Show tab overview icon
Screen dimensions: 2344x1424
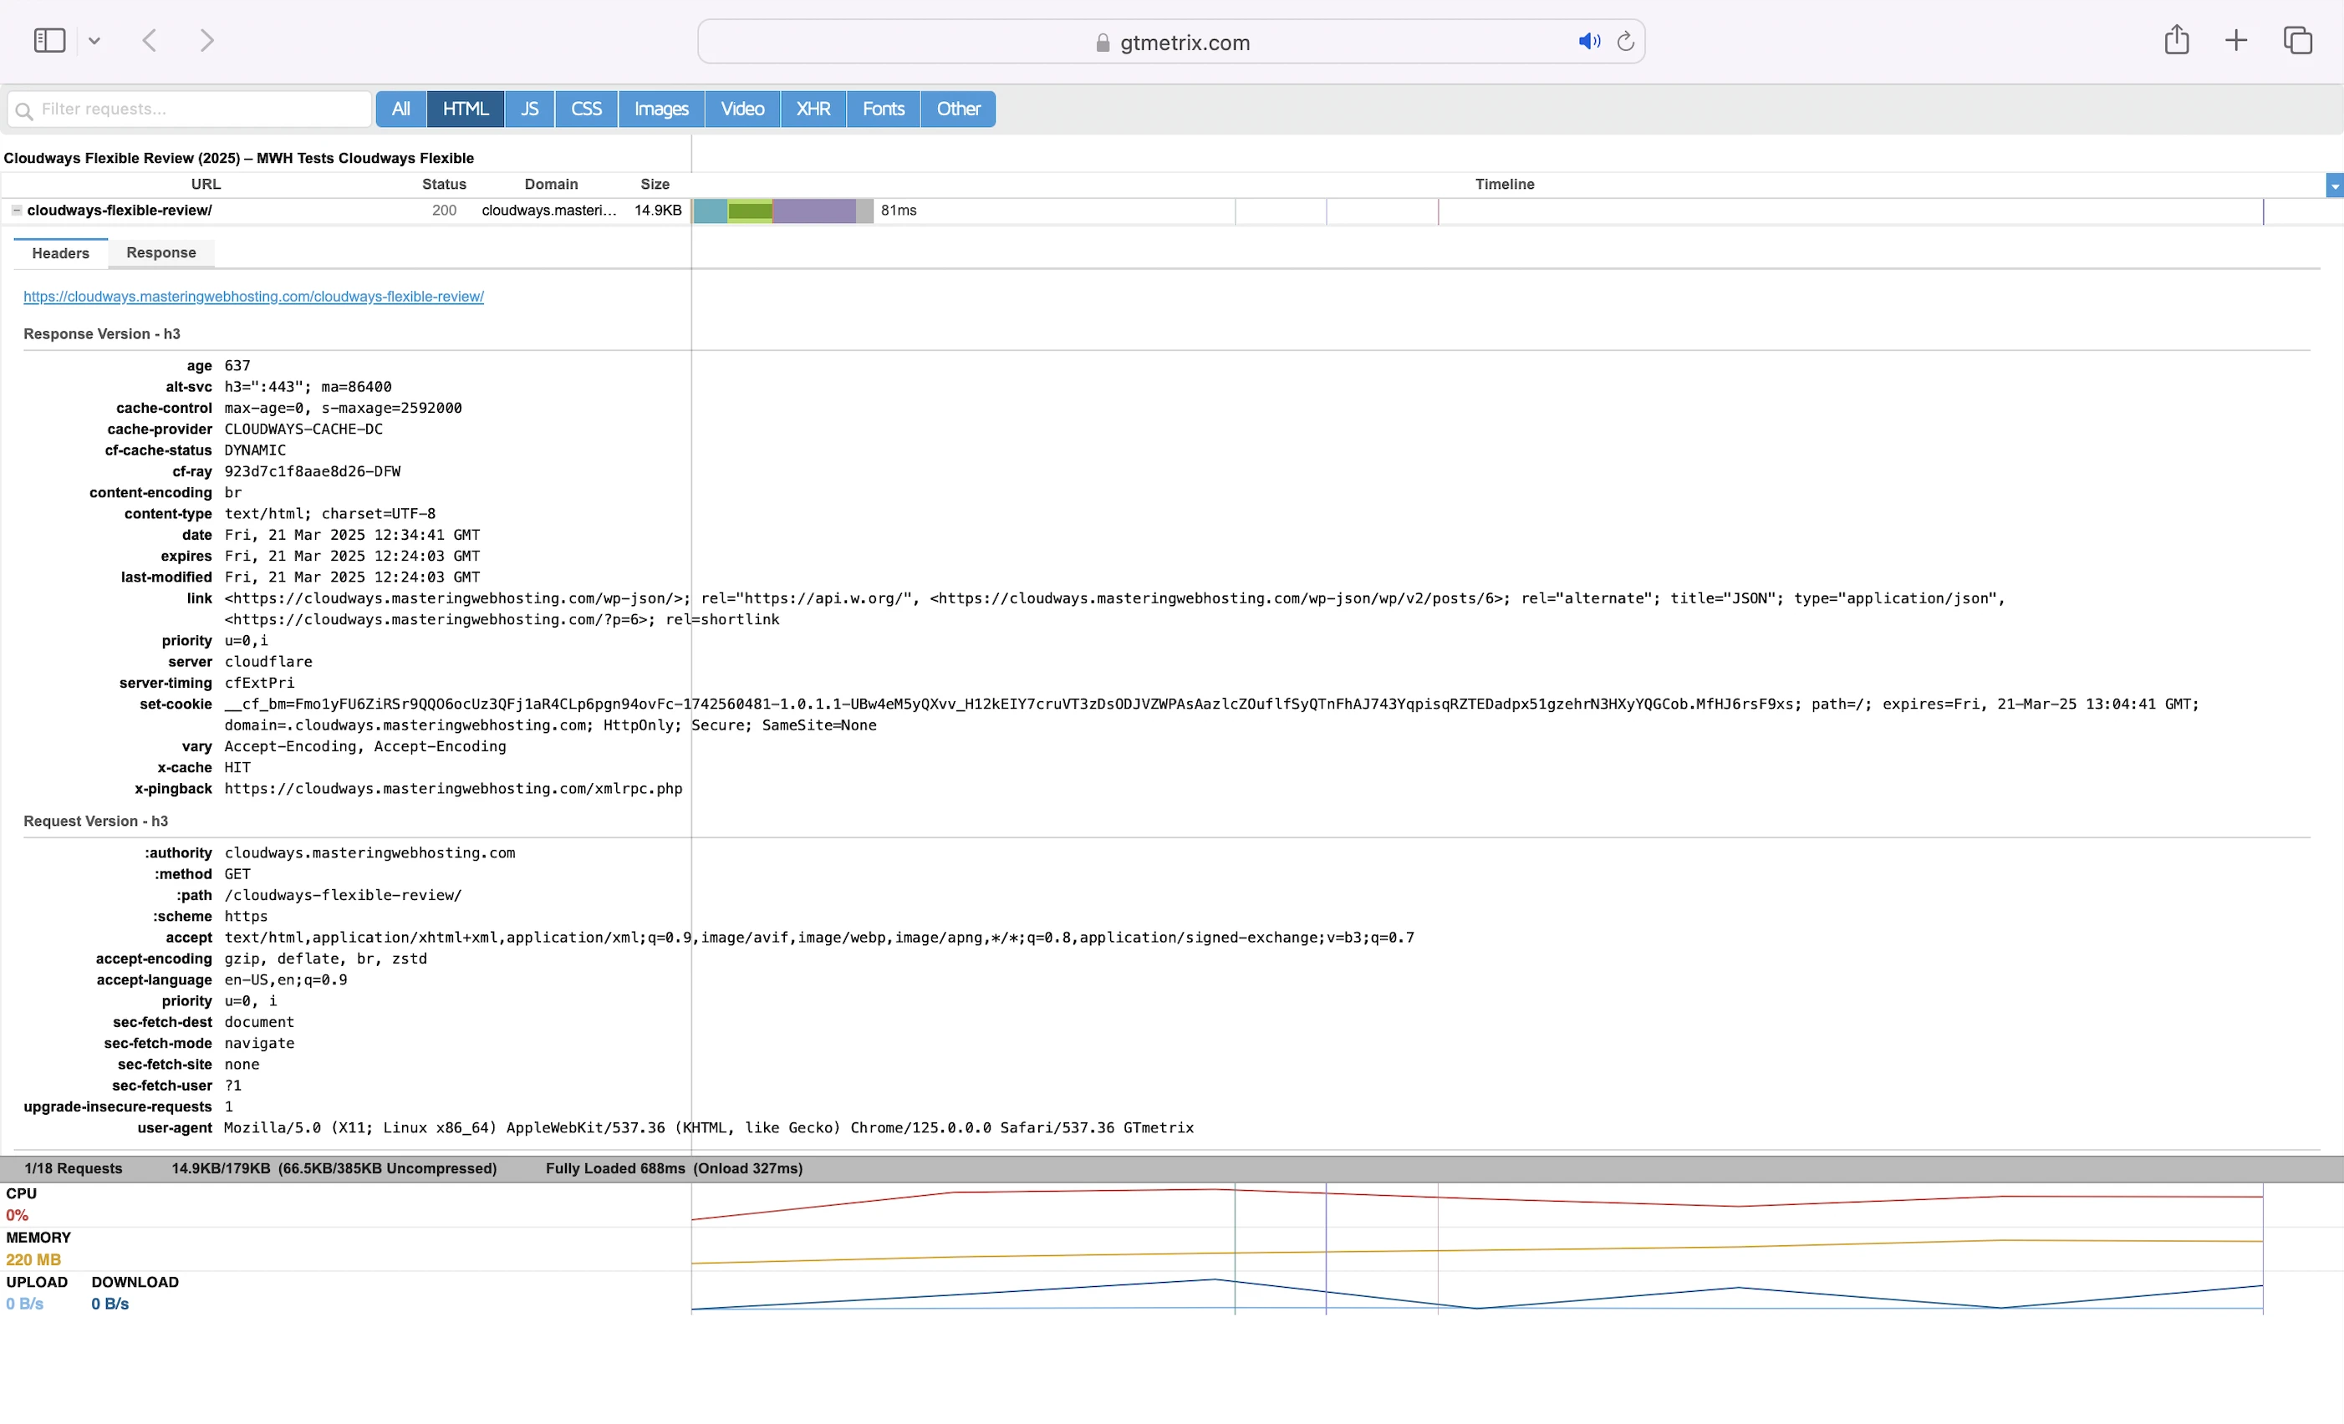pos(2297,41)
